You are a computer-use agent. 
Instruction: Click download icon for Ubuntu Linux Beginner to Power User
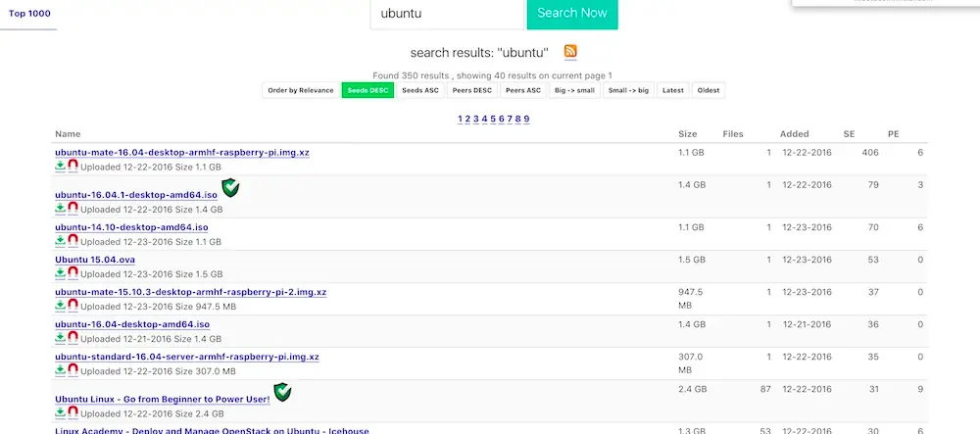click(60, 412)
